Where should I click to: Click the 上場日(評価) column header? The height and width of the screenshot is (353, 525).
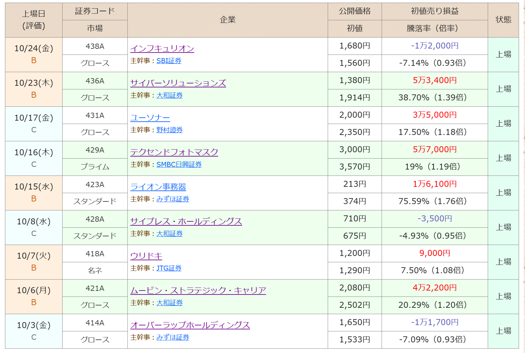(x=34, y=20)
